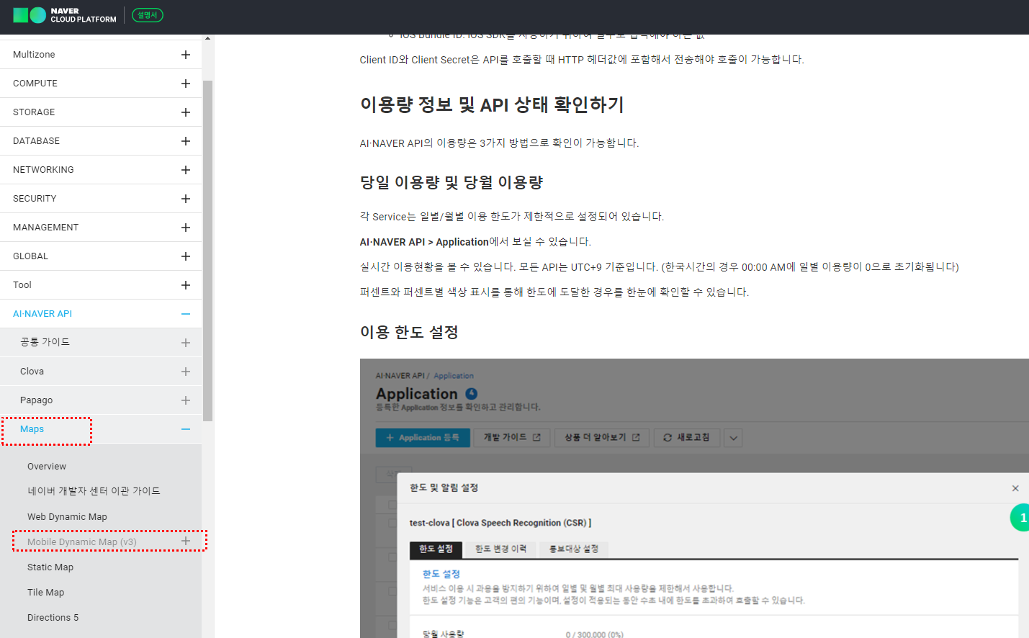Viewport: 1029px width, 638px height.
Task: Select the STORAGE menu label
Action: [x=34, y=112]
